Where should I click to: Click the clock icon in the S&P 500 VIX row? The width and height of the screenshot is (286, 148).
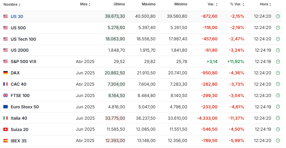click(x=278, y=62)
